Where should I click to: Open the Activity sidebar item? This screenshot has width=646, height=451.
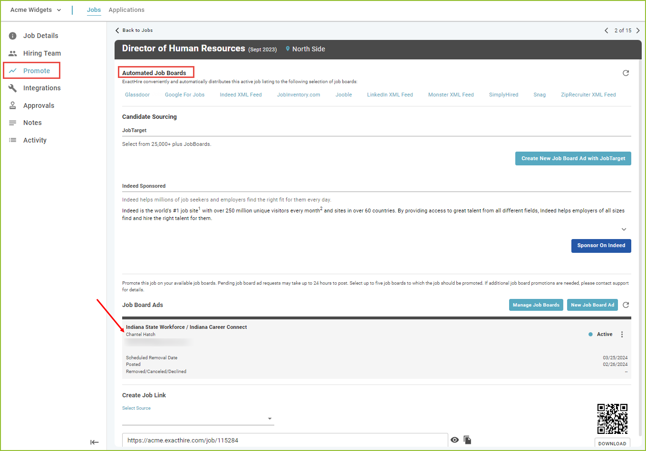[35, 140]
